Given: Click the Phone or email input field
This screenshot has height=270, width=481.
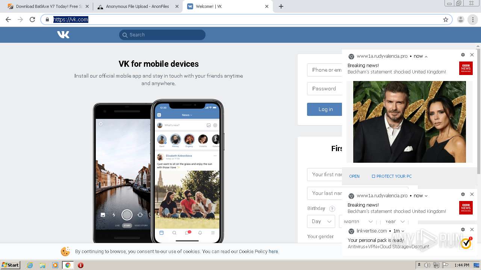Looking at the screenshot, I should pyautogui.click(x=325, y=70).
